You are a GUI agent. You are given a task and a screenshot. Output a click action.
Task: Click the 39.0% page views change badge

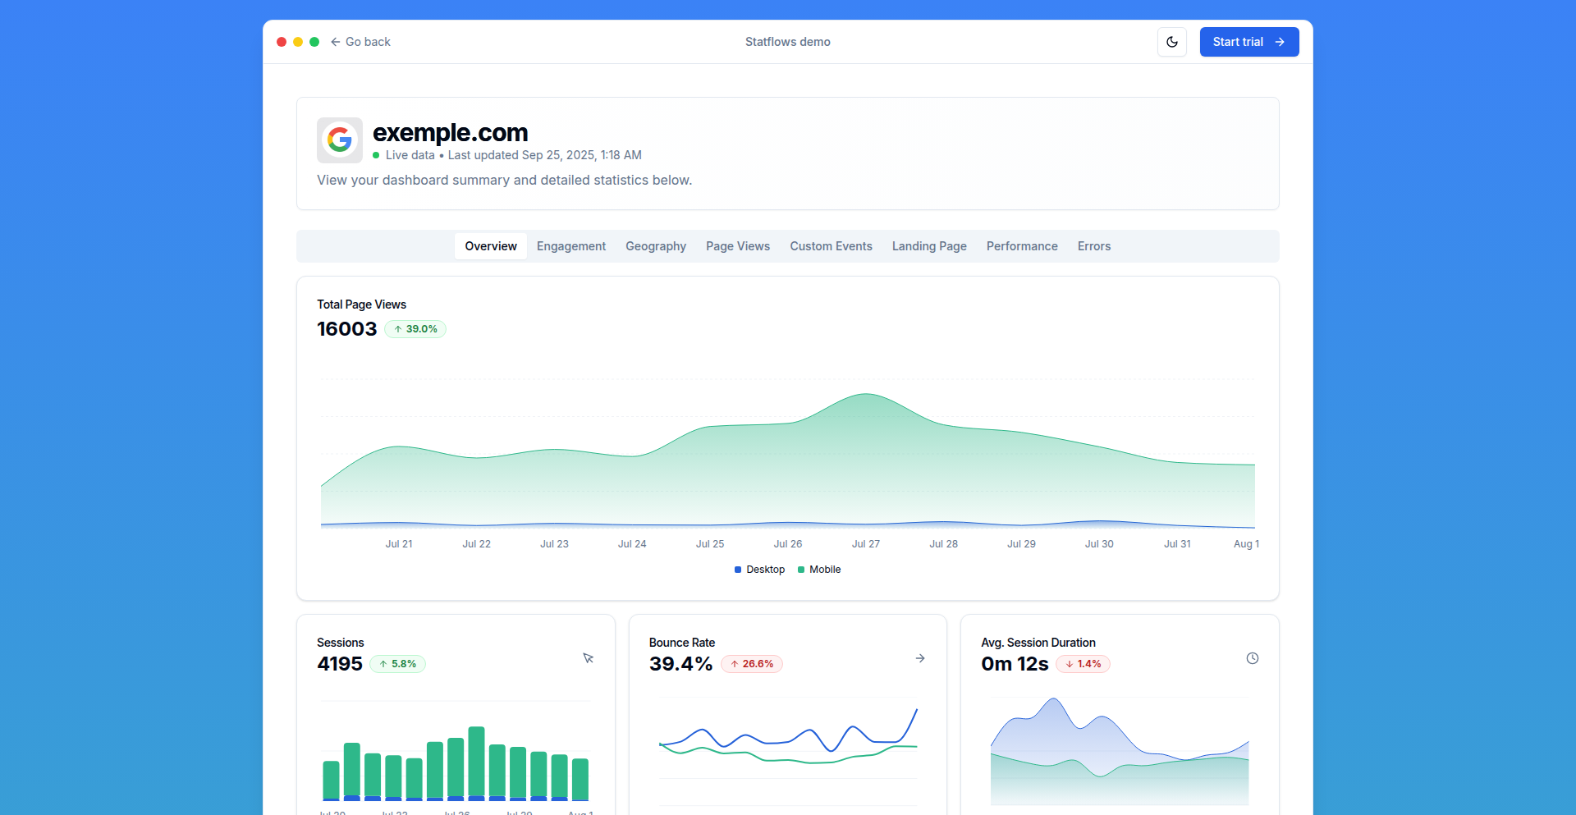(415, 329)
